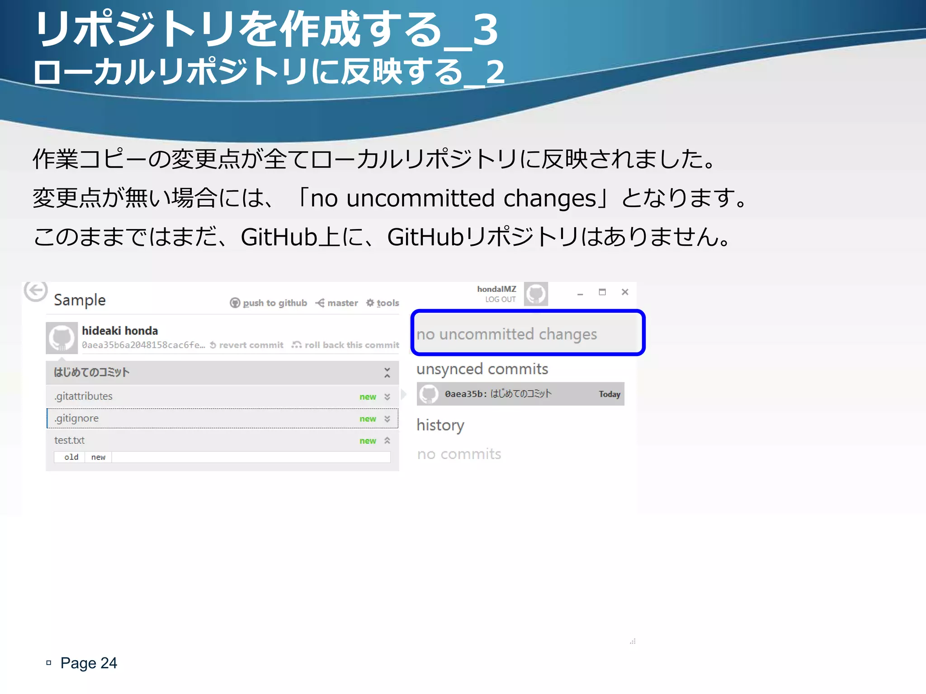Image resolution: width=926 pixels, height=694 pixels.
Task: Expand the .gitignore file diff
Action: point(387,419)
